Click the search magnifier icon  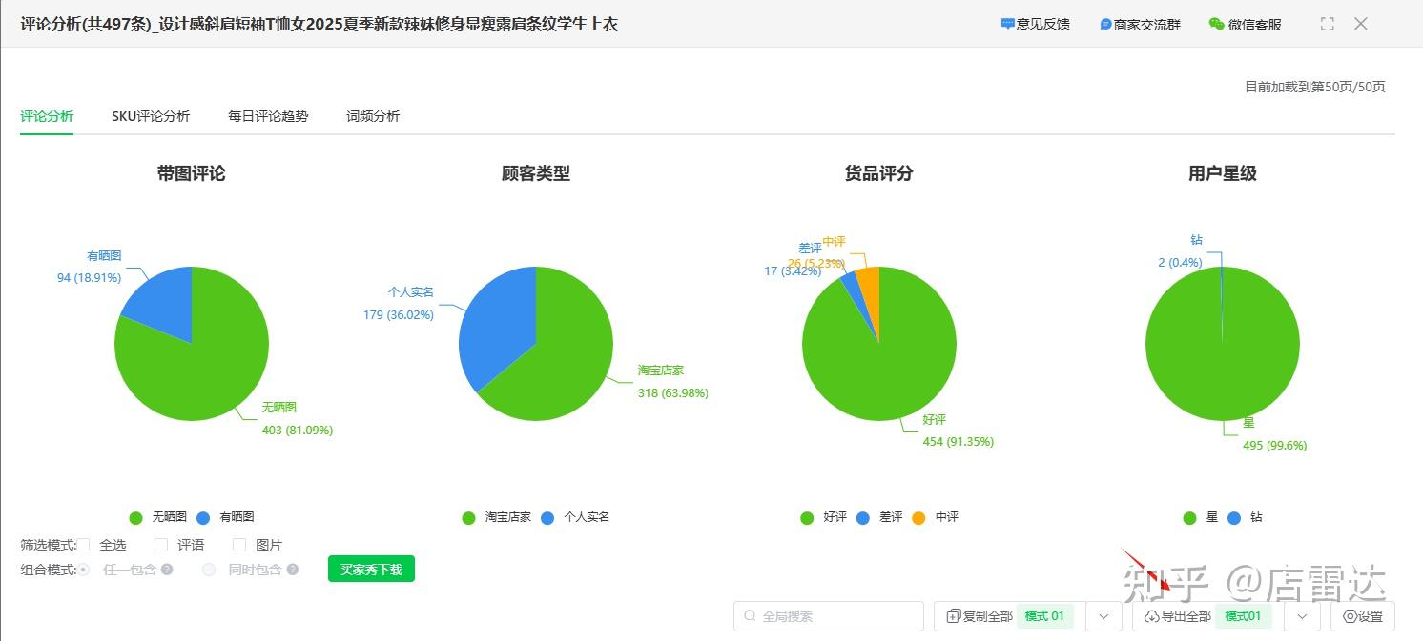[x=751, y=616]
